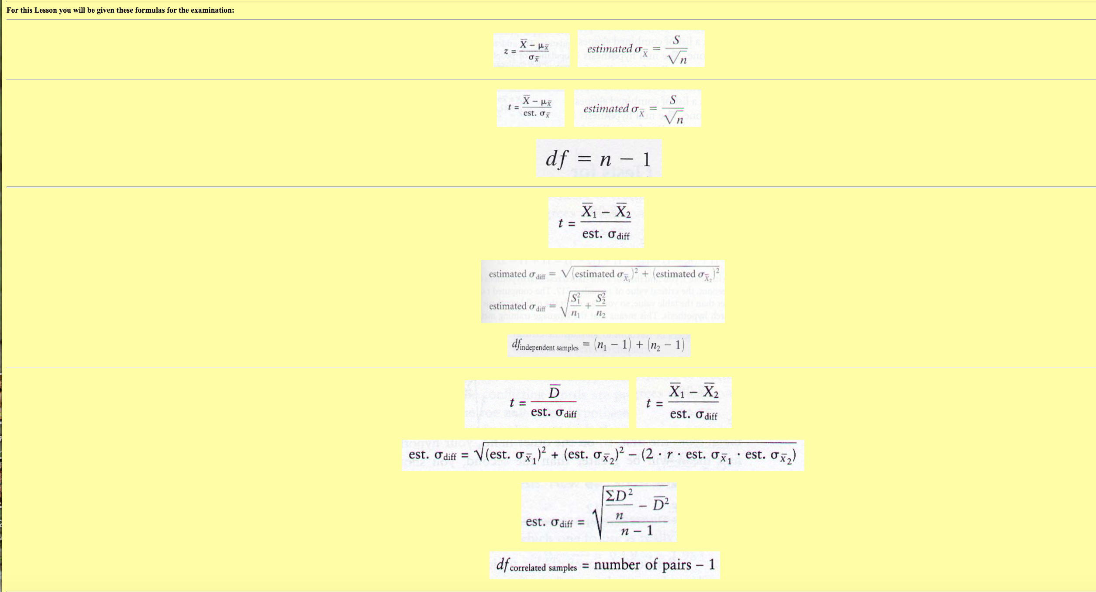The height and width of the screenshot is (592, 1096).
Task: Select the horizontal rule above the correlated formulas
Action: click(x=548, y=367)
